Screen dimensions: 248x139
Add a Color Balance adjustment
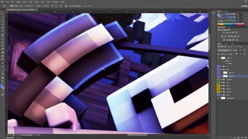point(225,36)
